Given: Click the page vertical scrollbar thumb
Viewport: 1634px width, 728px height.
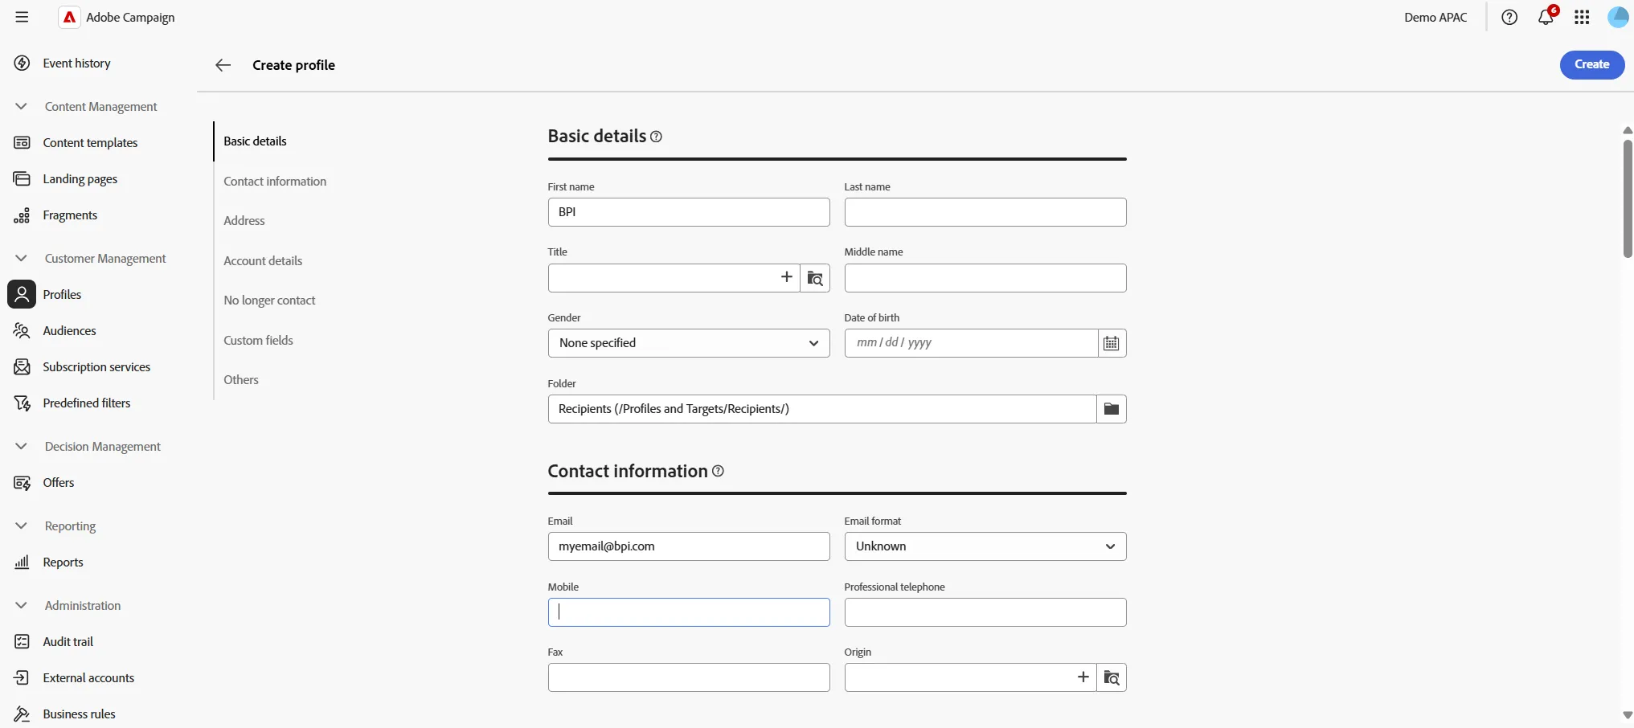Looking at the screenshot, I should pos(1628,198).
